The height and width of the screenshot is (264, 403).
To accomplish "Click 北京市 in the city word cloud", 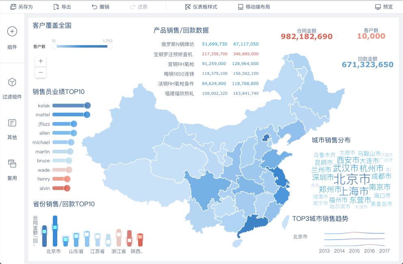I will point(352,179).
